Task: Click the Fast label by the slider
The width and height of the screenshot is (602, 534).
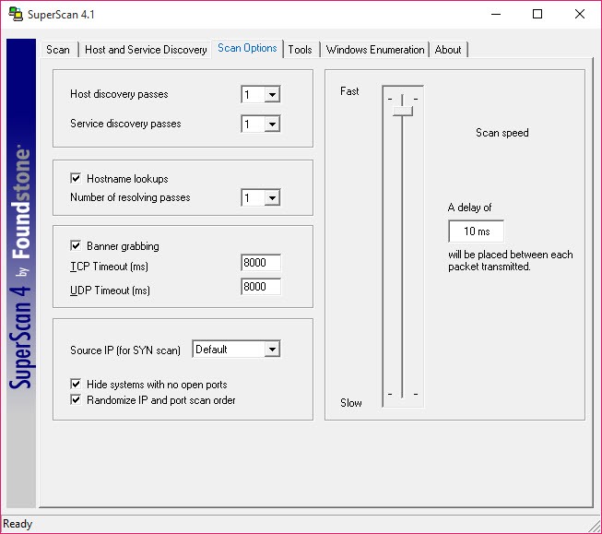Action: point(349,91)
